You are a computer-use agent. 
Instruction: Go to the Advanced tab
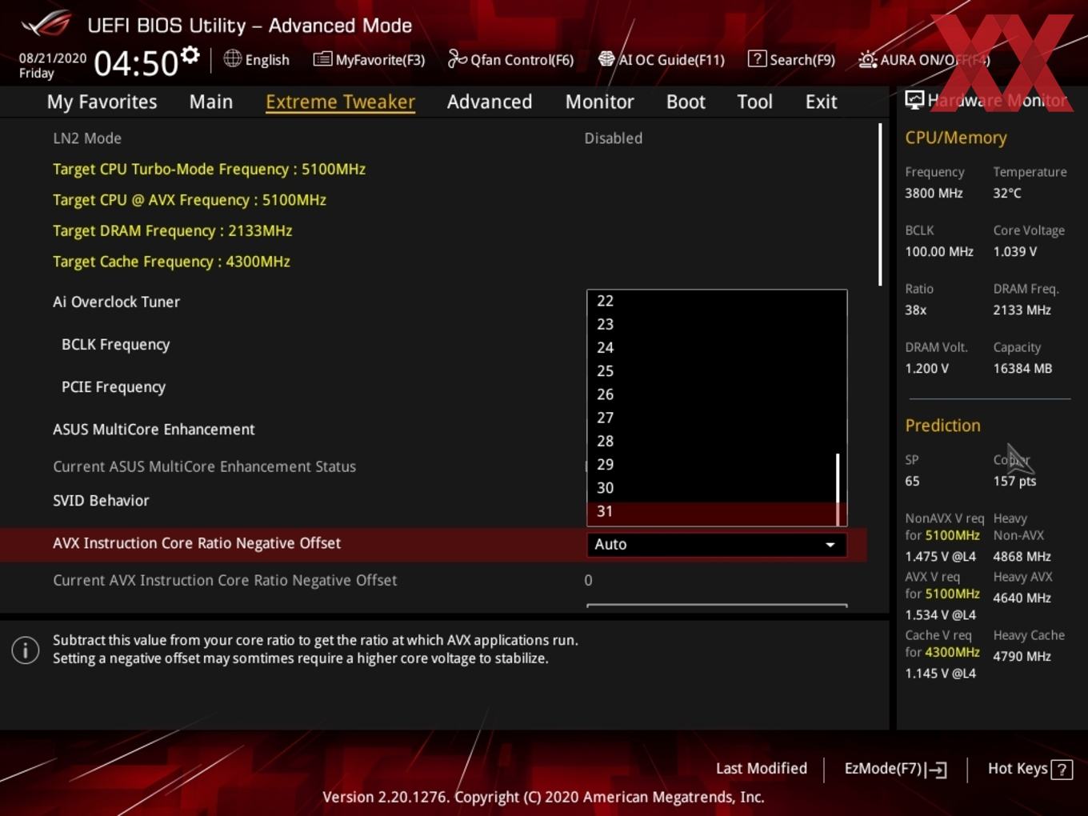pyautogui.click(x=490, y=102)
